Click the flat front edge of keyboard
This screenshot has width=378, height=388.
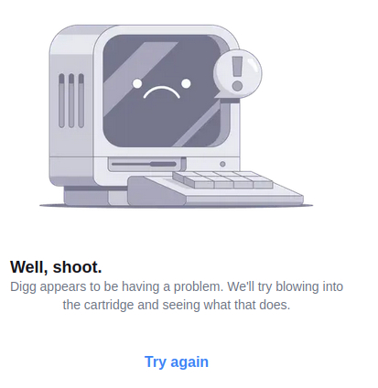click(x=244, y=199)
